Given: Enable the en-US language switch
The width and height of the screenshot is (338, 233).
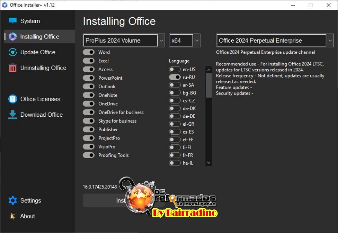Looking at the screenshot, I should tap(175, 69).
